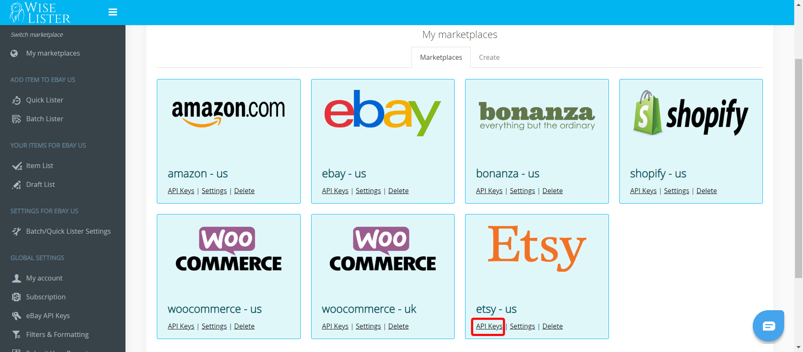This screenshot has height=352, width=803.
Task: Open API Keys for woocommerce - uk
Action: click(x=335, y=326)
